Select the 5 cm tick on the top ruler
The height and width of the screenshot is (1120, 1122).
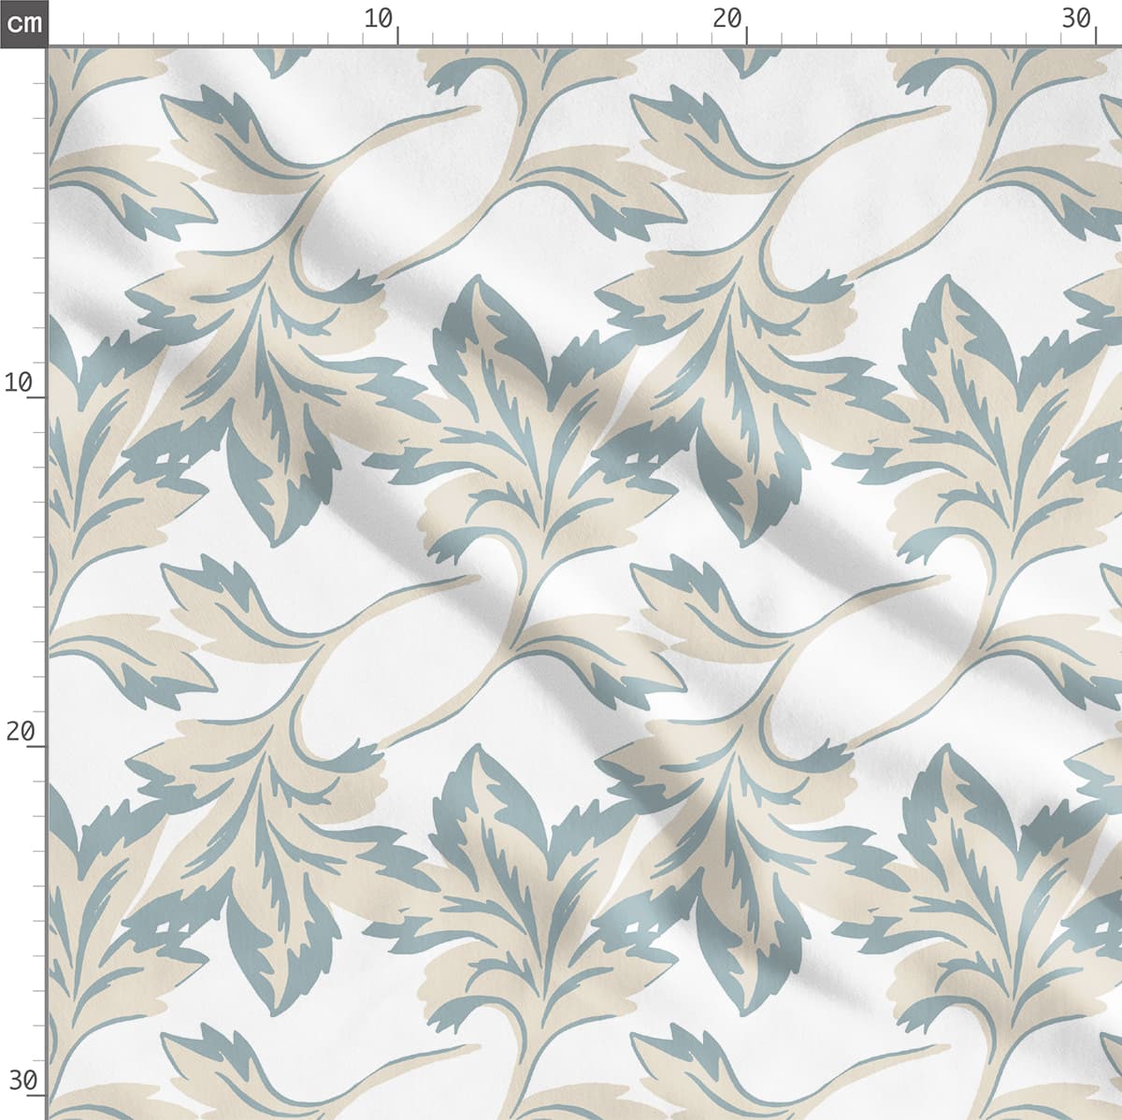click(x=223, y=38)
